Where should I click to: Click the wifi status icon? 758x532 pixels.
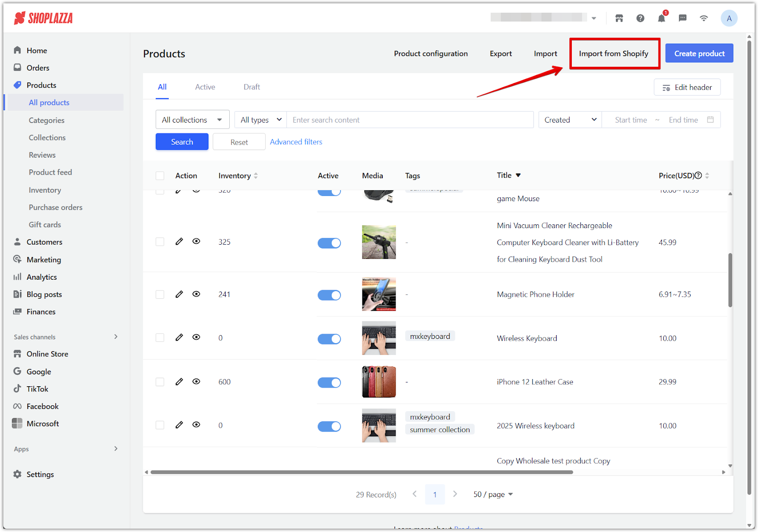point(704,18)
